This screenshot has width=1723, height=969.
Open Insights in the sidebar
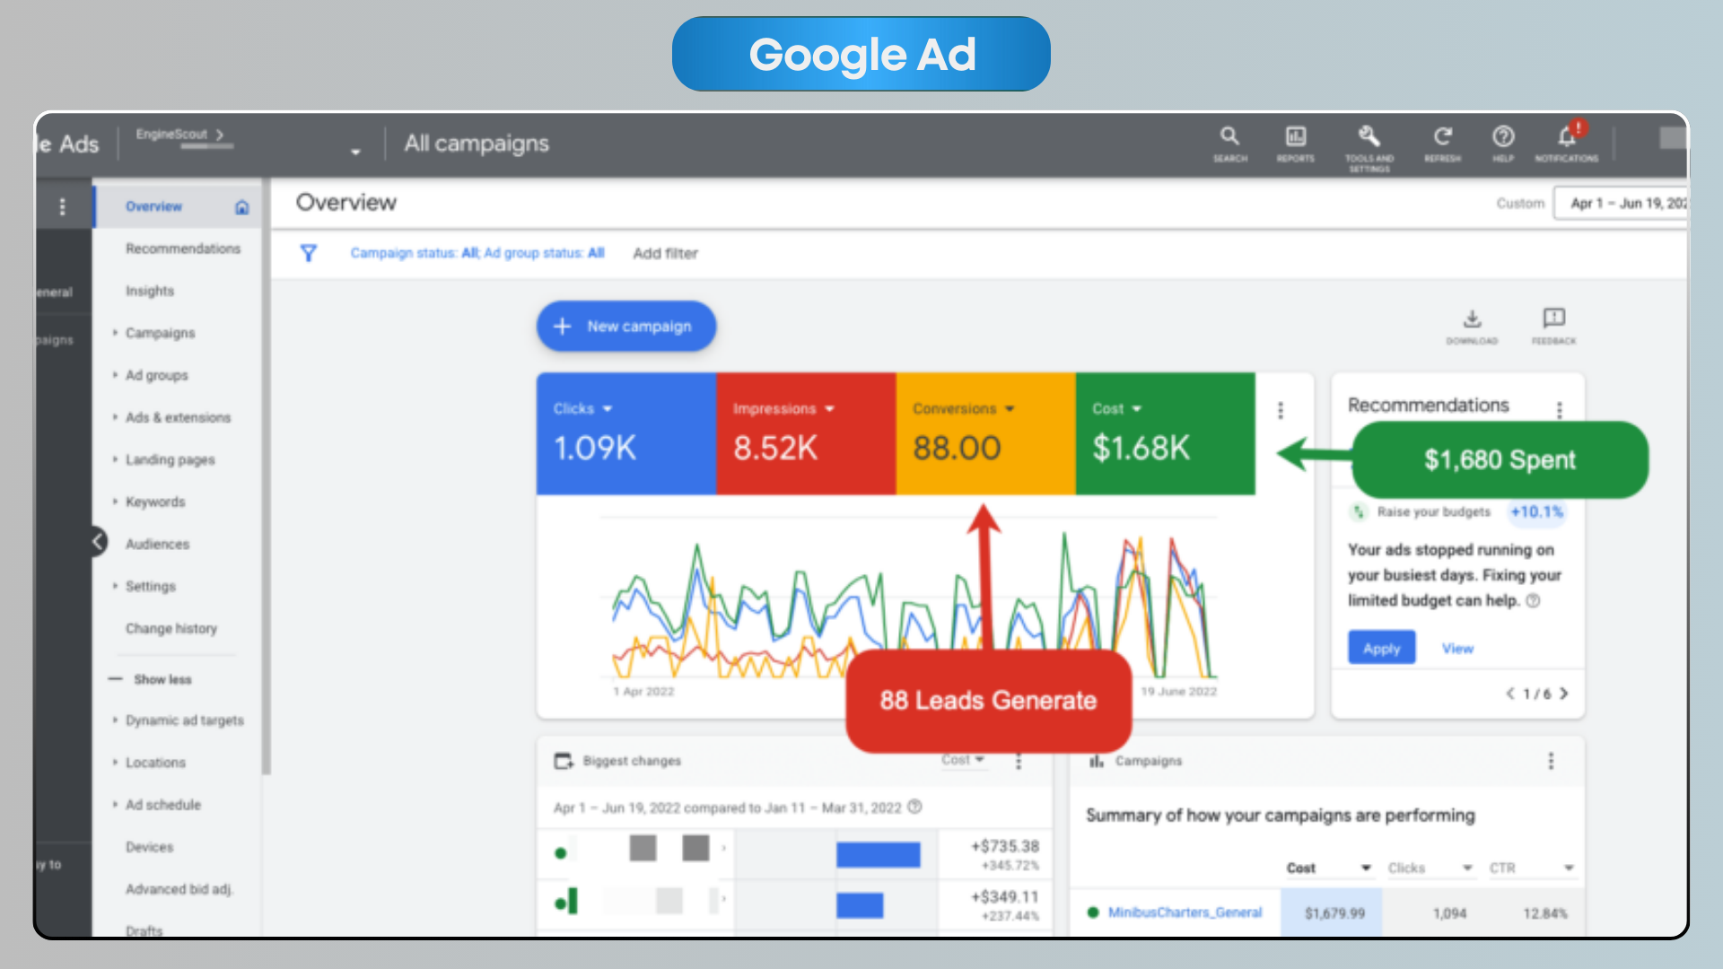[x=150, y=291]
